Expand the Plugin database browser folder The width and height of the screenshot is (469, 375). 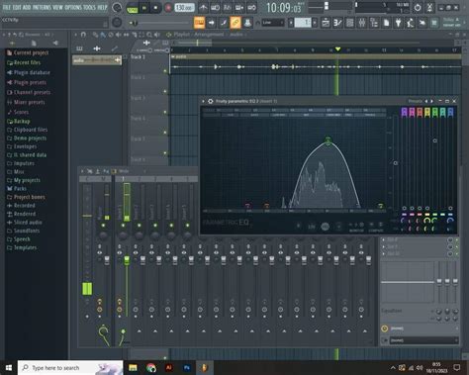(29, 72)
